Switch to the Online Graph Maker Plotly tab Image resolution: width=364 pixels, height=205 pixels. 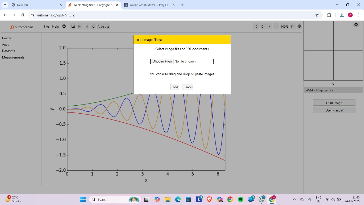coord(148,5)
